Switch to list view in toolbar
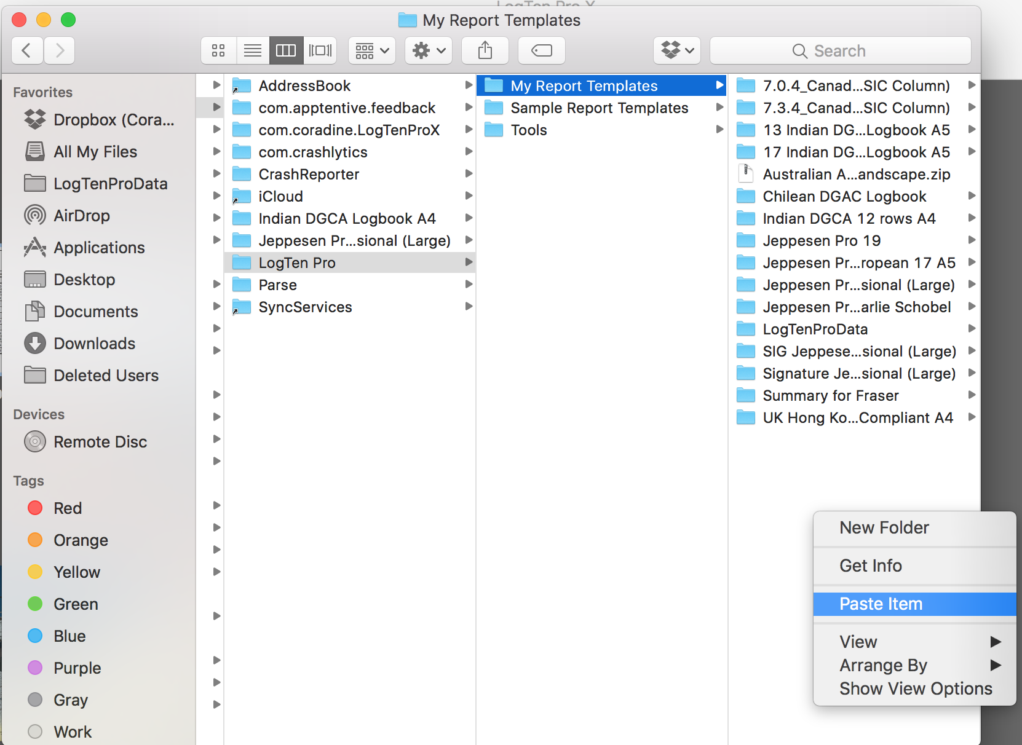The height and width of the screenshot is (745, 1022). point(253,50)
